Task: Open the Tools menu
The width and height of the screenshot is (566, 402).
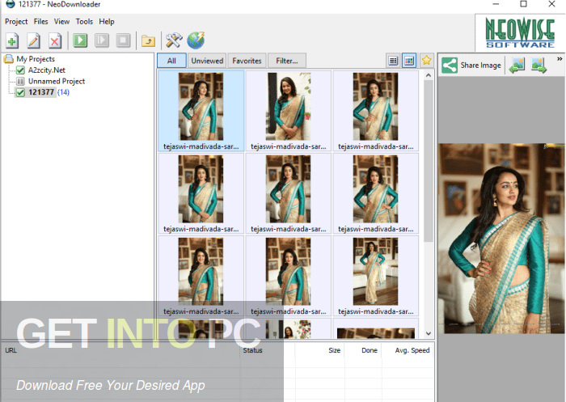Action: click(84, 21)
